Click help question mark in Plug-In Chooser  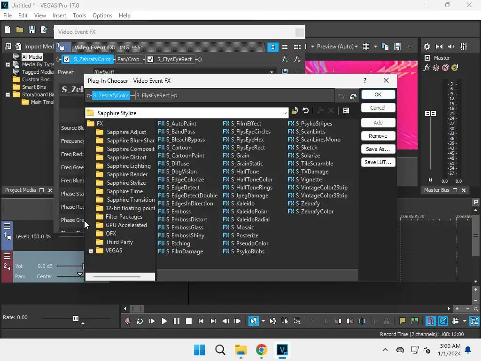tap(365, 80)
